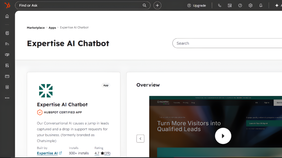Screen dimensions: 282x158
Task: Open the invoice document sidebar icon
Action: 7,65
